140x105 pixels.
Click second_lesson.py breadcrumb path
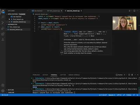pyautogui.click(x=41, y=14)
